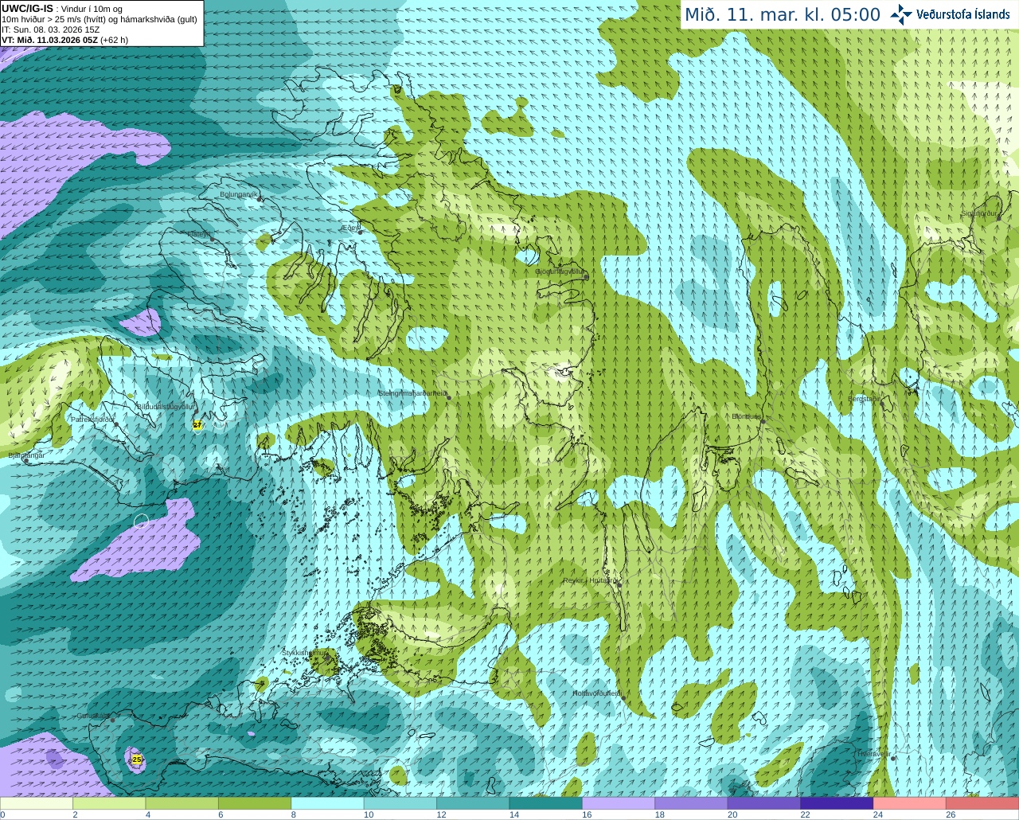Click the light green 2–4 m/s legend swatch

coord(109,803)
